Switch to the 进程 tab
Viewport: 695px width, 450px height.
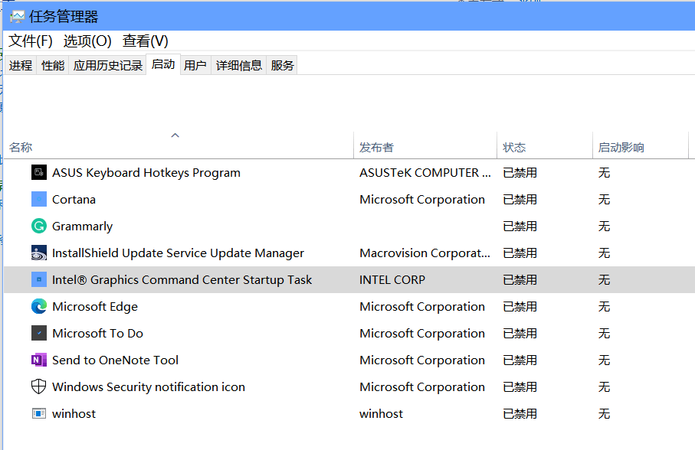click(21, 66)
